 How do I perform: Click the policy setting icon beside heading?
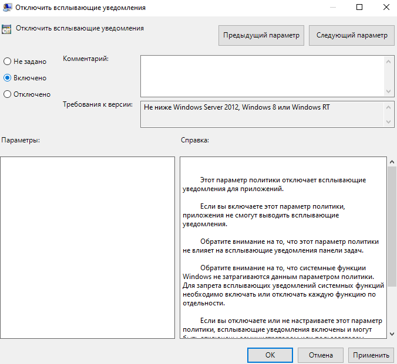click(6, 29)
